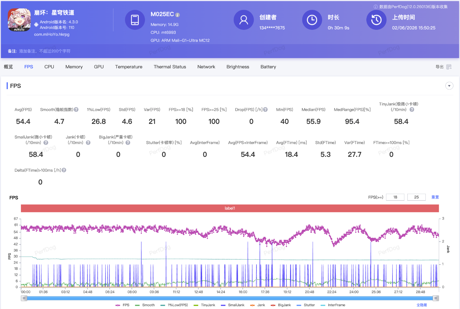460x309 pixels.
Task: Click the Var(FTime) value 27.7
Action: pyautogui.click(x=354, y=155)
